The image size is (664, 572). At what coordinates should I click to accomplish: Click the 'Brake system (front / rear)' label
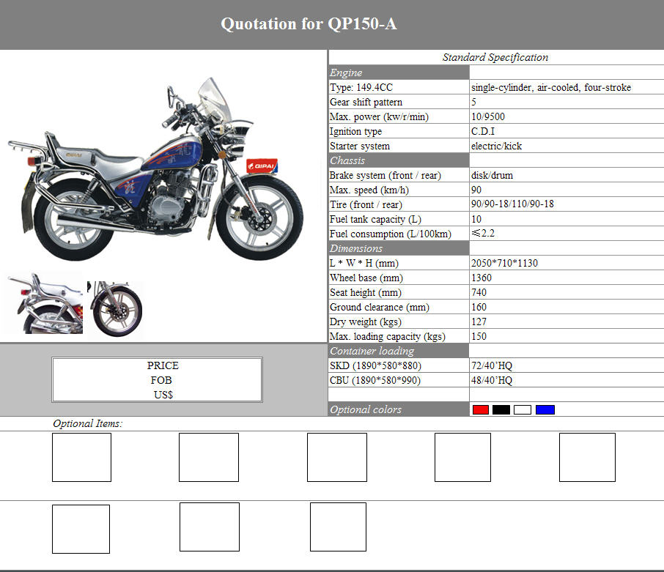(386, 175)
